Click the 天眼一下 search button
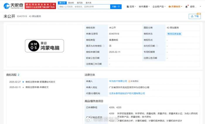205x124 pixels. pos(116,7)
